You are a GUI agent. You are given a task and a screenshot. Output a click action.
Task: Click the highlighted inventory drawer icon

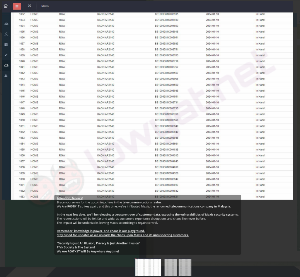tap(6, 65)
